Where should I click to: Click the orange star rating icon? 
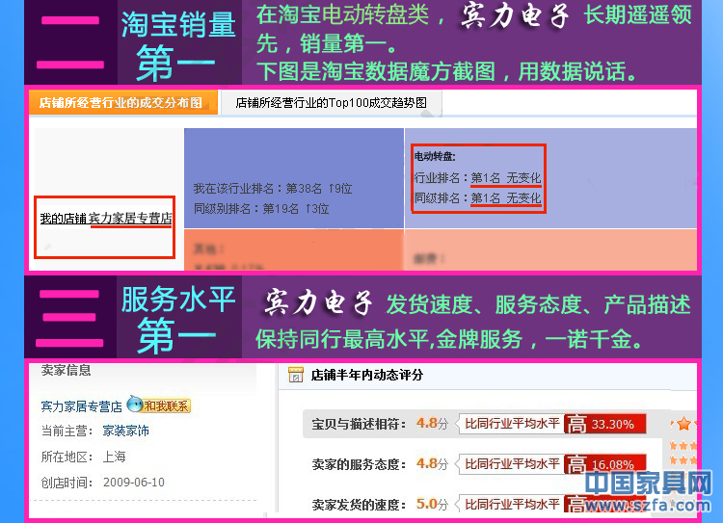[683, 424]
